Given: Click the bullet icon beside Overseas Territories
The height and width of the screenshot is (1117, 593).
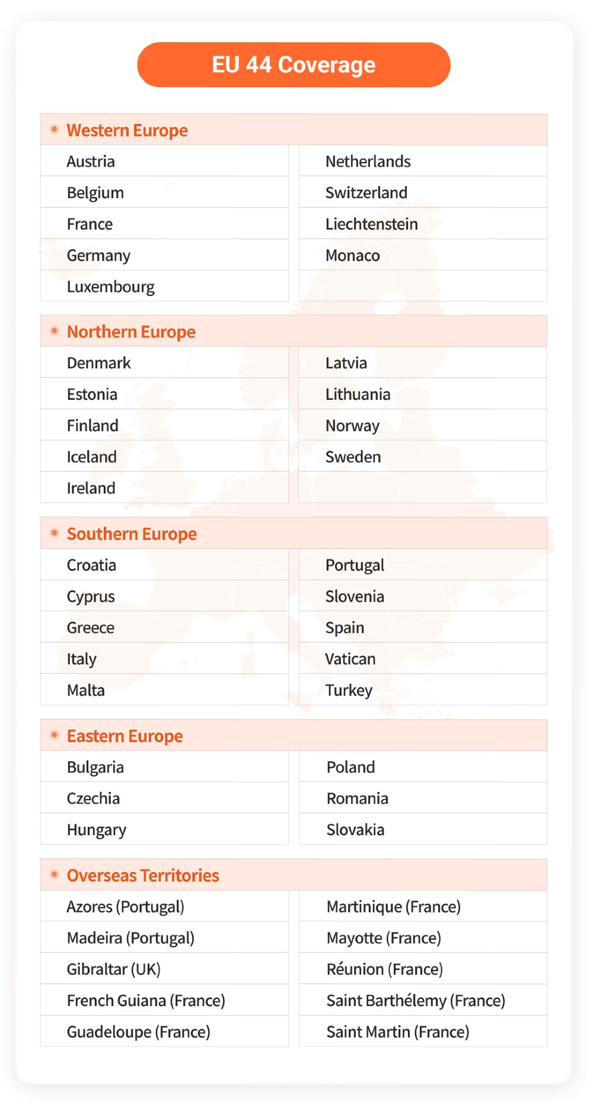Looking at the screenshot, I should tap(55, 874).
